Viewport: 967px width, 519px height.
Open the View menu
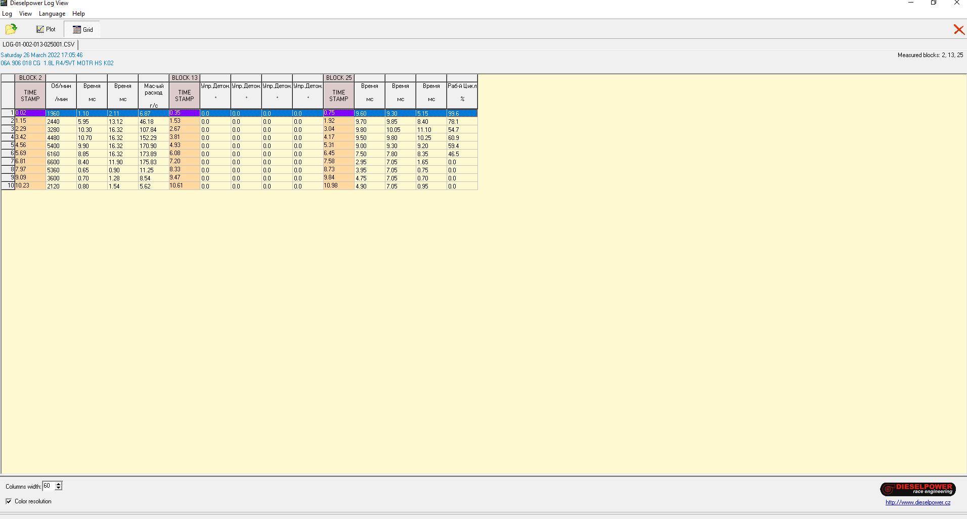pyautogui.click(x=25, y=14)
